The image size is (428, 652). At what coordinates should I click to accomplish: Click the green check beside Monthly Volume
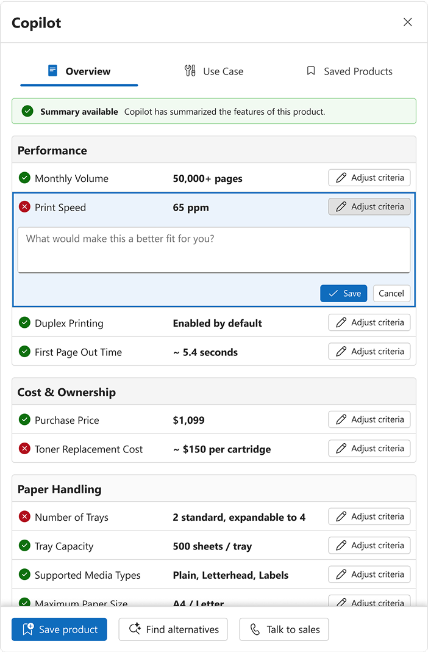point(24,178)
